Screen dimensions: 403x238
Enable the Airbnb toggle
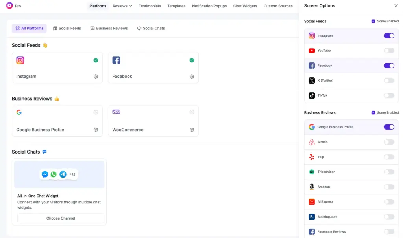click(x=389, y=142)
